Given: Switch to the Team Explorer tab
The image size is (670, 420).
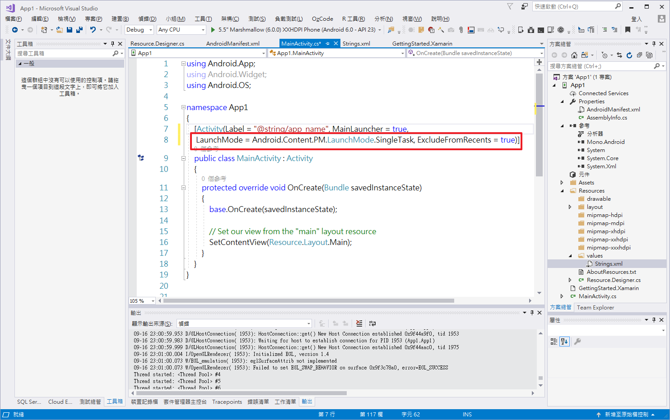Looking at the screenshot, I should tap(595, 308).
